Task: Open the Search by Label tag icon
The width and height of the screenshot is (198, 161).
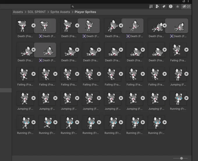Action: coord(164,6)
